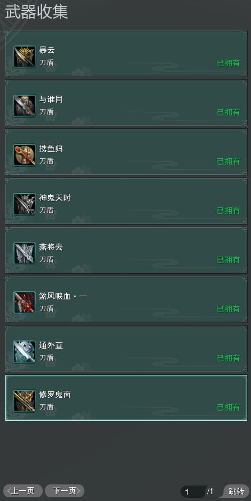Select the 暴云 entry name text

[x=47, y=50]
